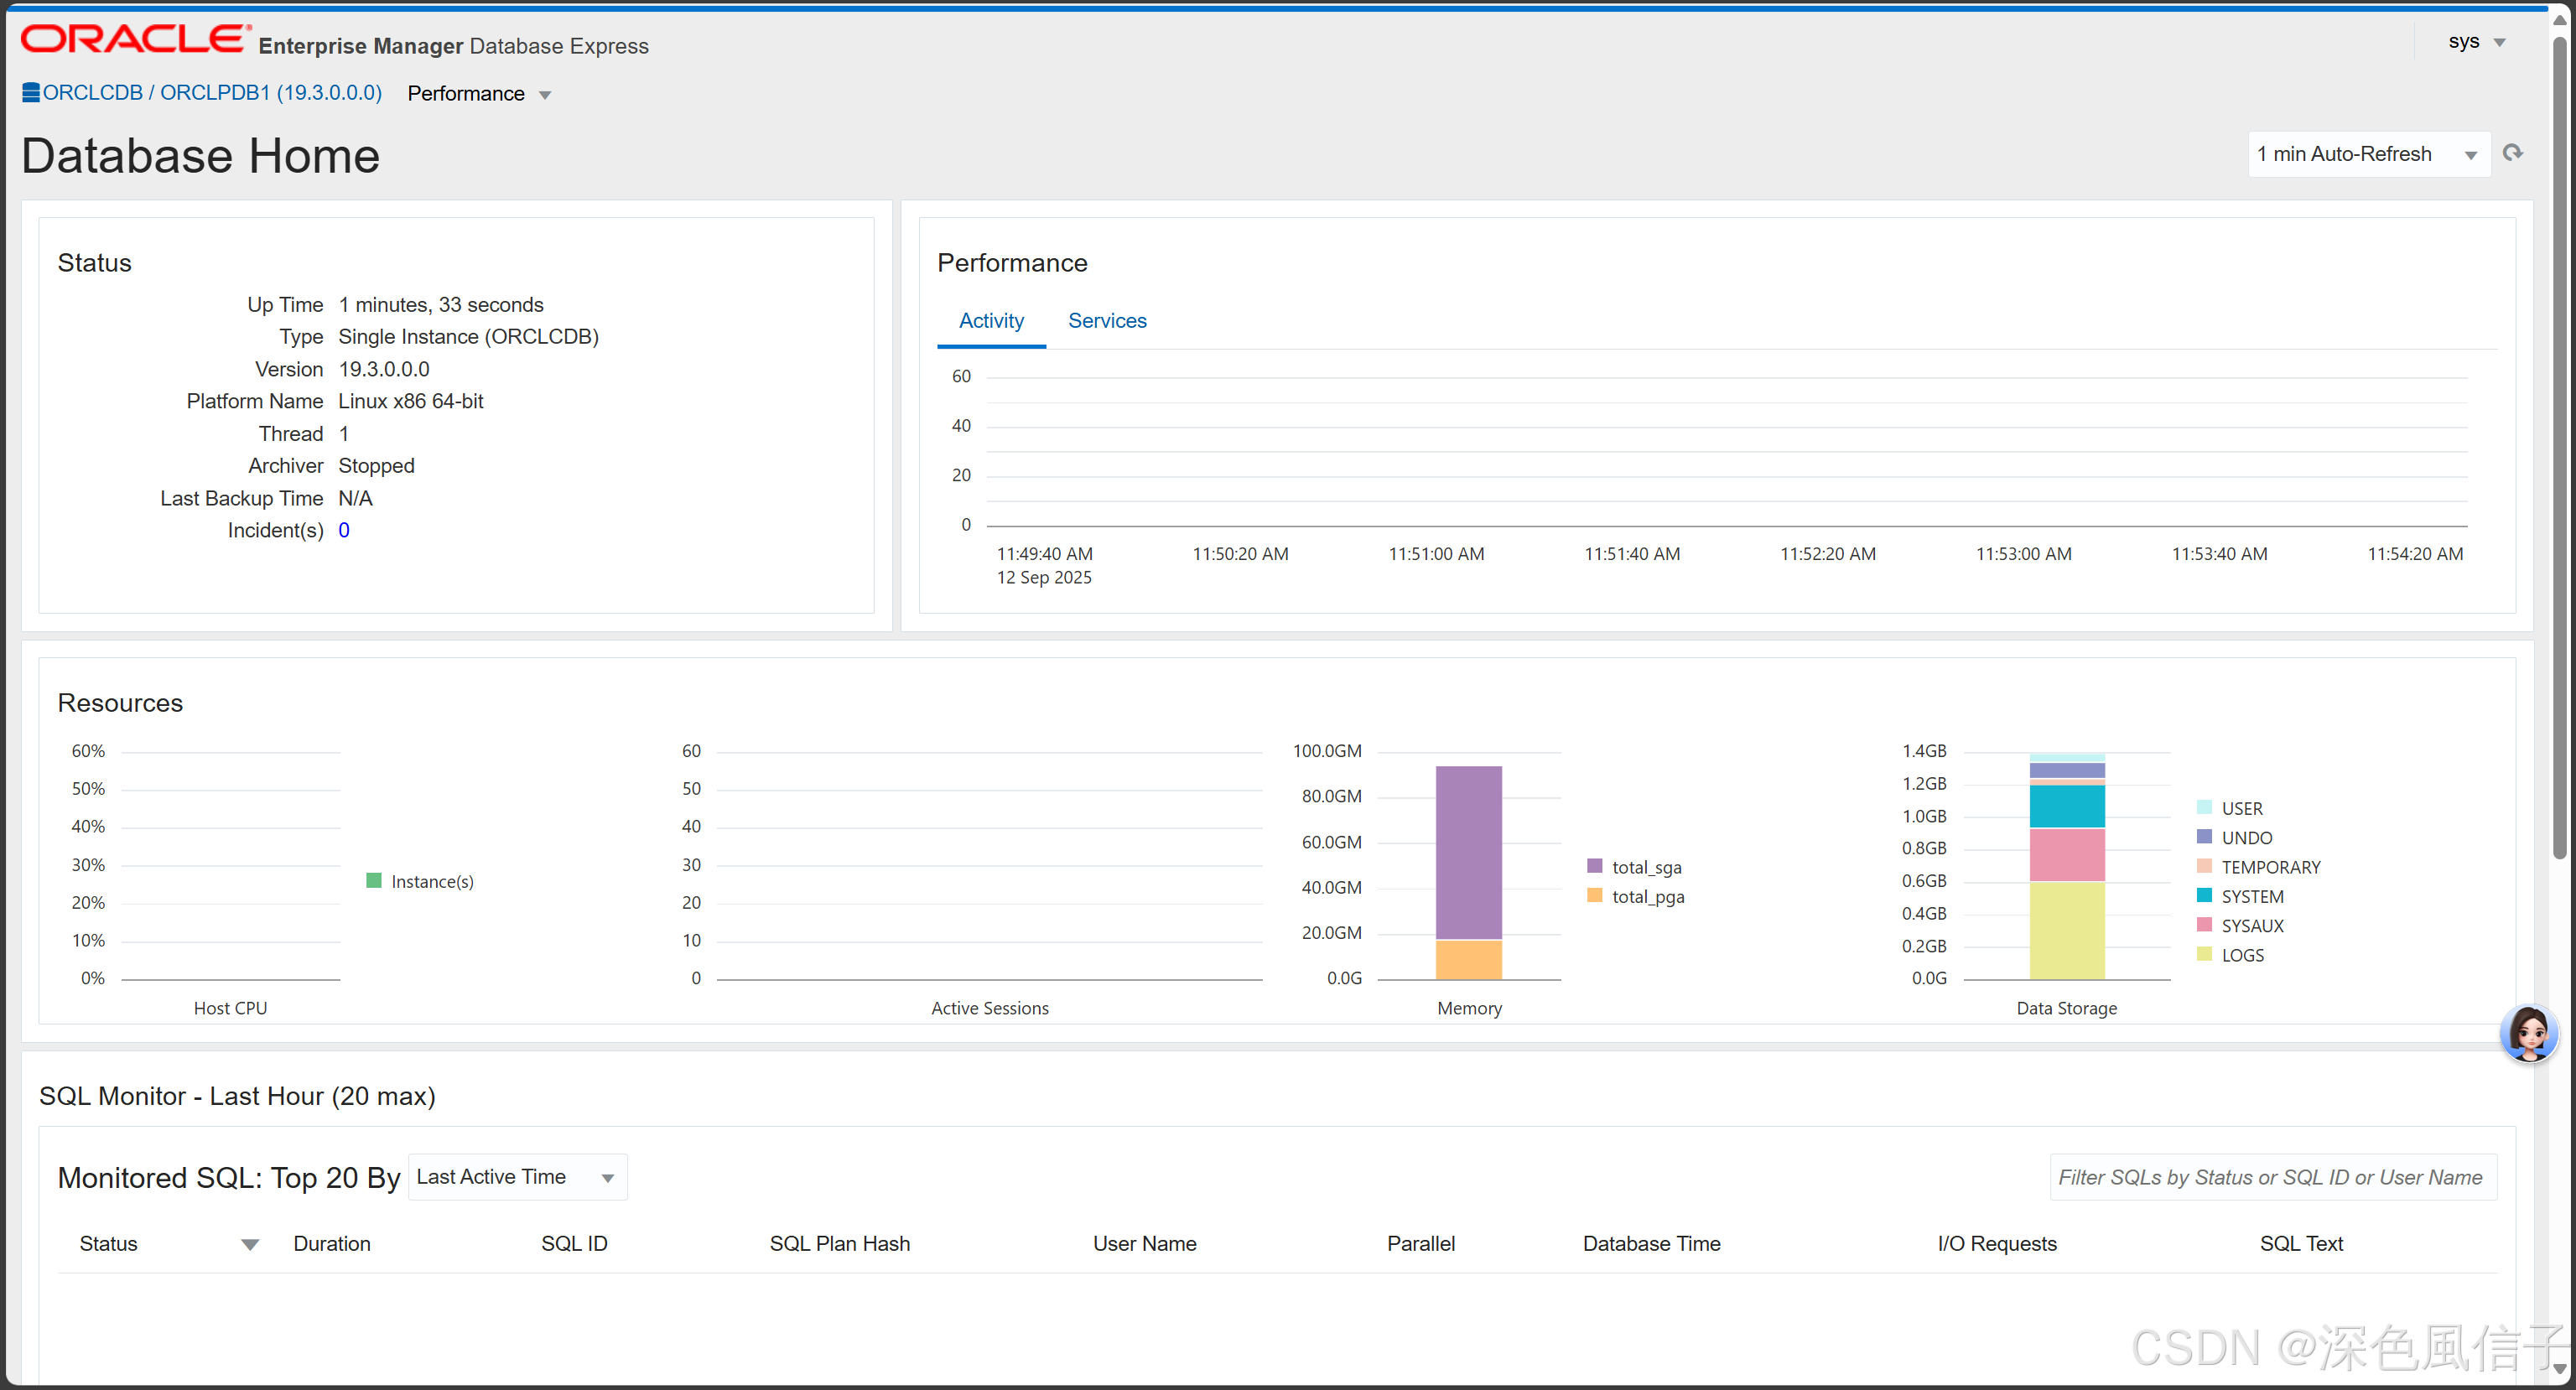Click the SYSAUX legend swatch
2576x1390 pixels.
2204,924
